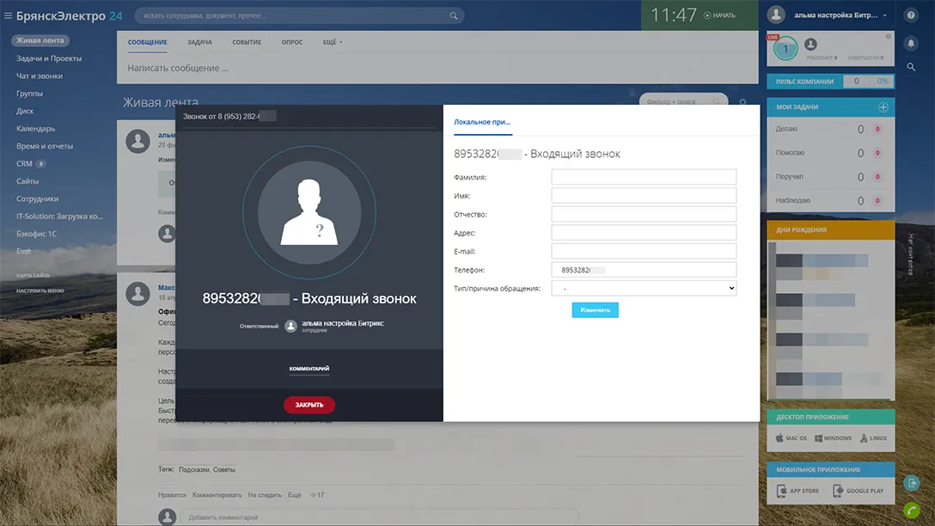The height and width of the screenshot is (526, 935).
Task: Switch to the Задача tab
Action: pos(199,42)
